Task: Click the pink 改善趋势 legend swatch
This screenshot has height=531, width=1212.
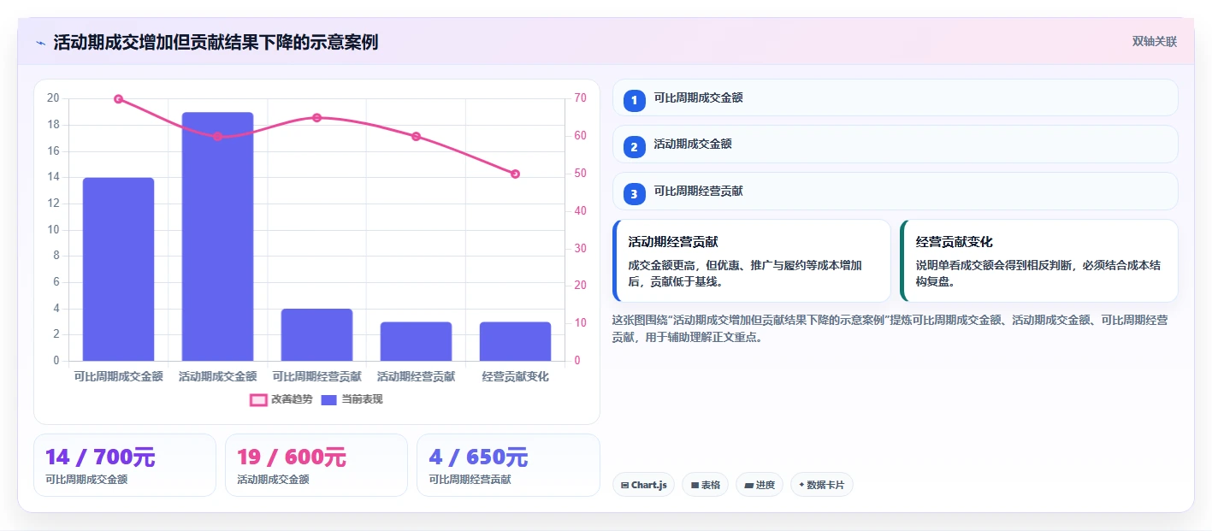Action: tap(258, 399)
